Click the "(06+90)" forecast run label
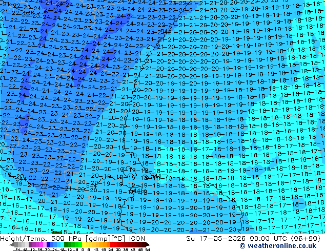This screenshot has width=325, height=251. point(306,239)
